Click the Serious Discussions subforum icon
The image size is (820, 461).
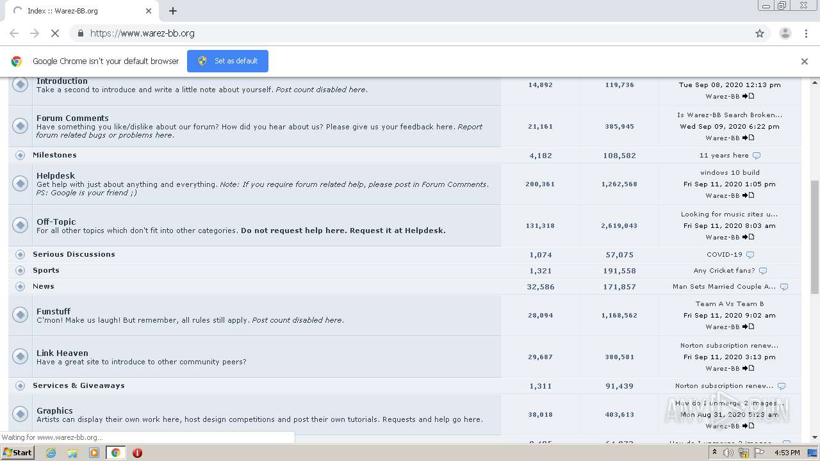pos(20,254)
